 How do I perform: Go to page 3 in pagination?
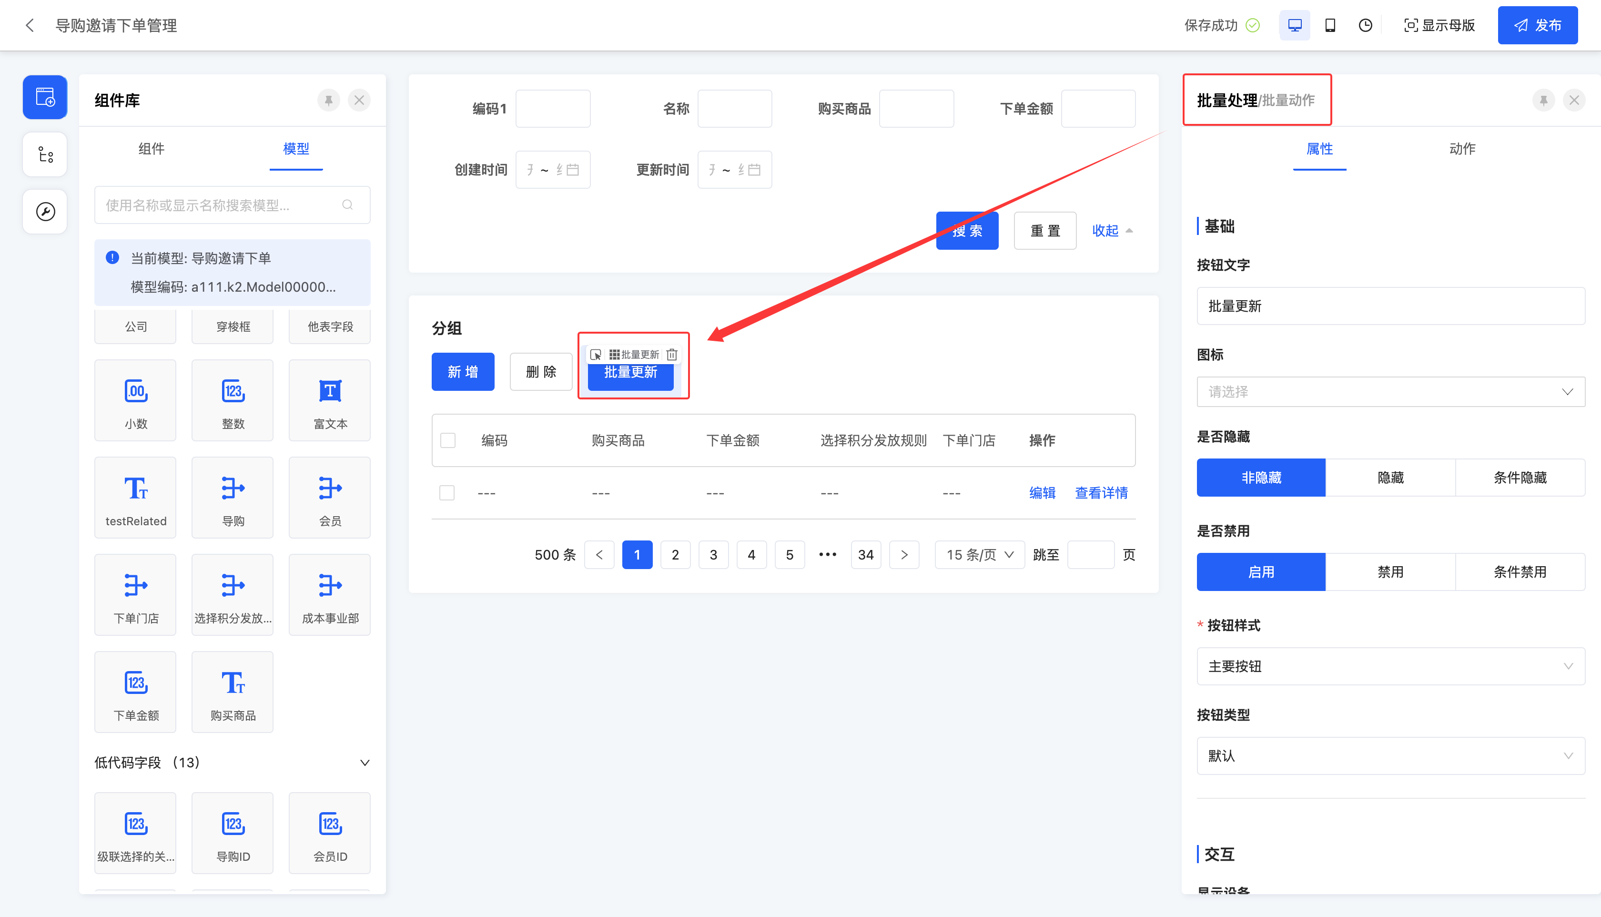tap(713, 555)
